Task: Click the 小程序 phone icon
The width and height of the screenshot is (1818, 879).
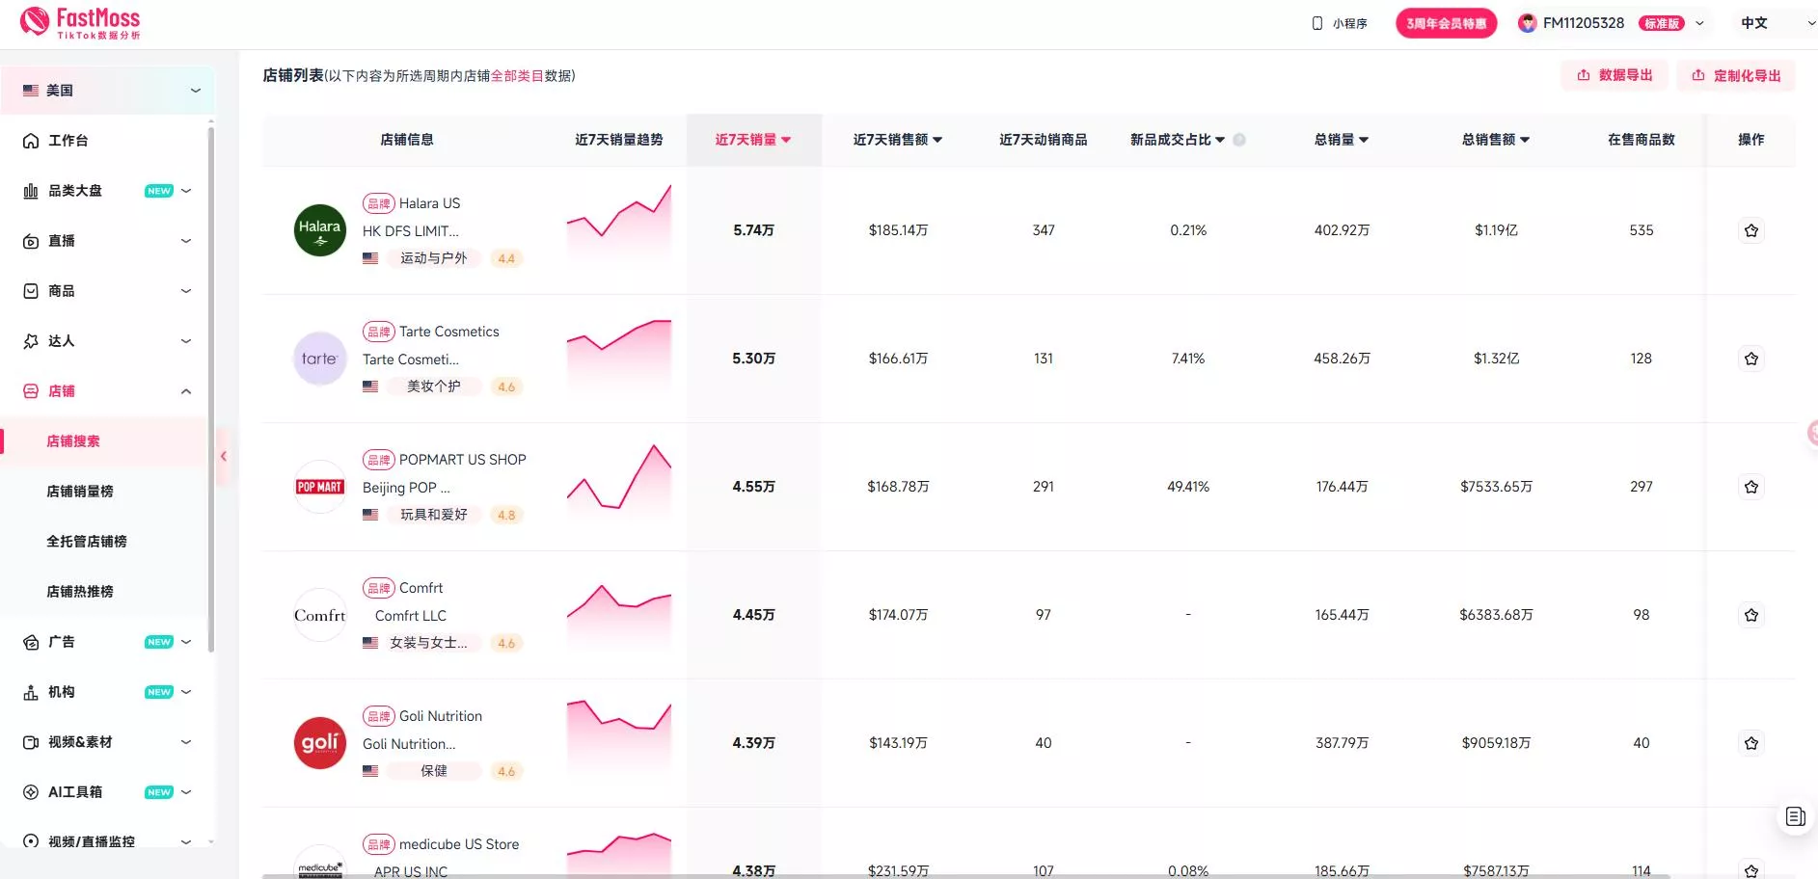Action: [x=1317, y=23]
